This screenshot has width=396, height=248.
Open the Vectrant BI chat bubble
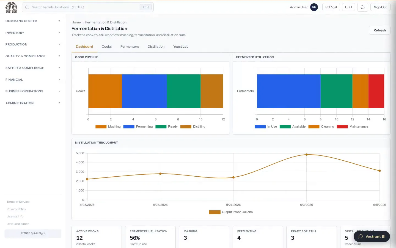coord(372,236)
